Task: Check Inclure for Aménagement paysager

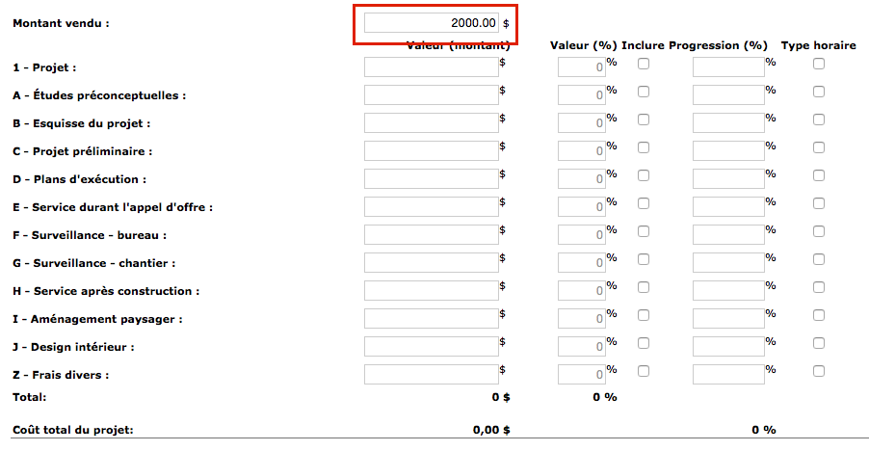Action: point(644,315)
